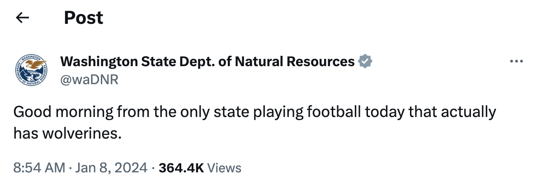Screen dimensions: 537x189
Task: Click the word actually in the post text
Action: click(x=467, y=112)
